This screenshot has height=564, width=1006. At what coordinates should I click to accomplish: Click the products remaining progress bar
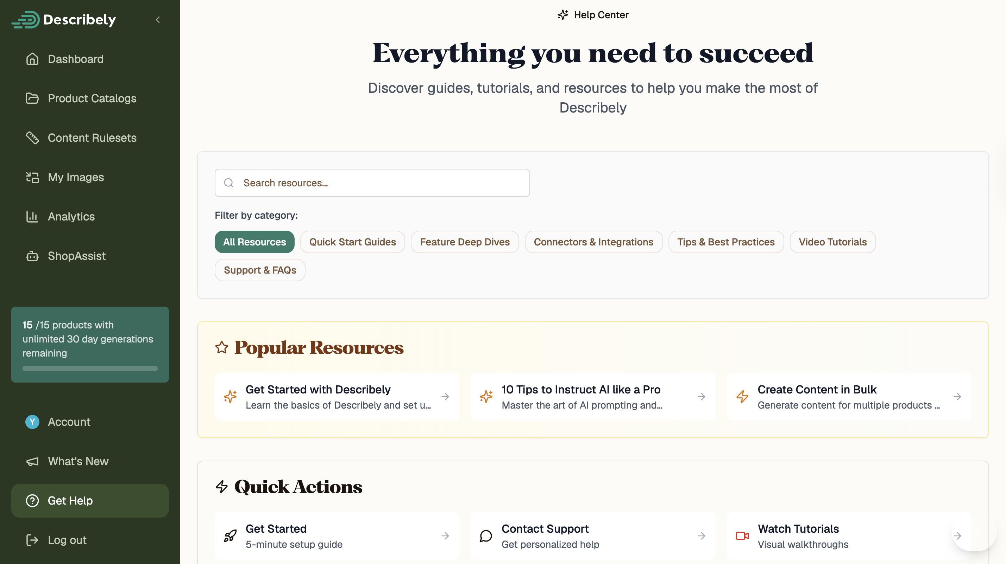click(x=90, y=368)
